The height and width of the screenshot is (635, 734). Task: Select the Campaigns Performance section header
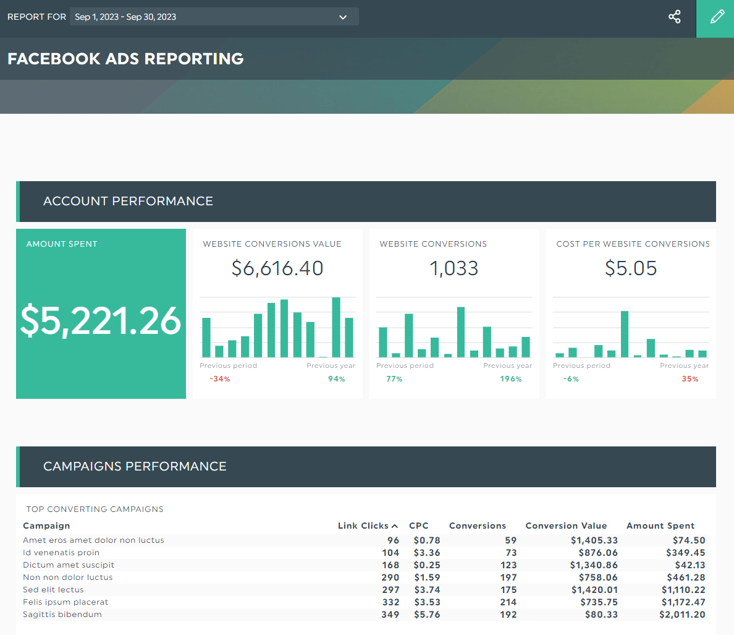[x=135, y=466]
